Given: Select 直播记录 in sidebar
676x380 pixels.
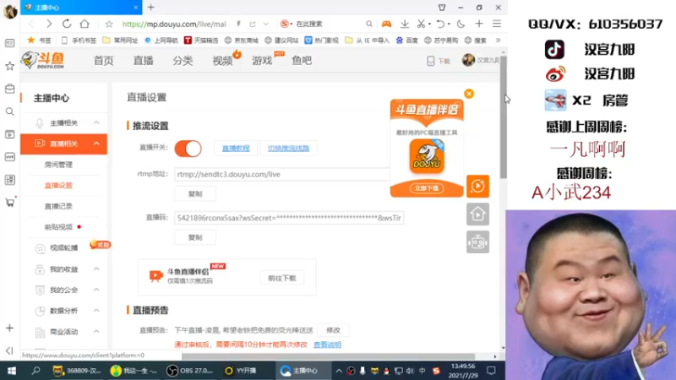Looking at the screenshot, I should click(x=58, y=206).
